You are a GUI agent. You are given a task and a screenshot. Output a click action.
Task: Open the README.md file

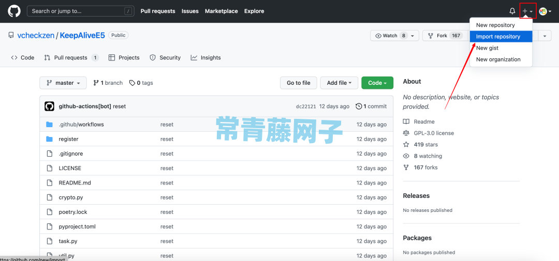point(75,183)
